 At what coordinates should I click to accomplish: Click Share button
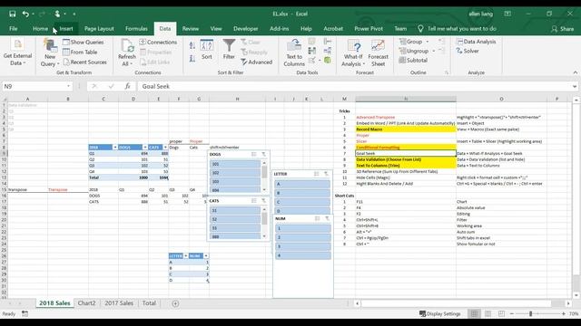[563, 28]
